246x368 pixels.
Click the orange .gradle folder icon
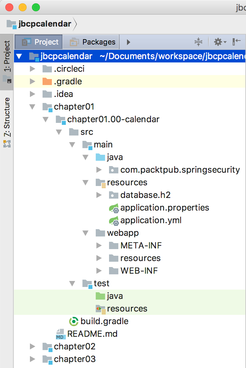pos(47,81)
